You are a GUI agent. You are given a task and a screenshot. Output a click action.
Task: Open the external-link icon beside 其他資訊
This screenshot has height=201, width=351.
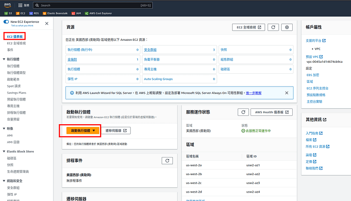325,119
